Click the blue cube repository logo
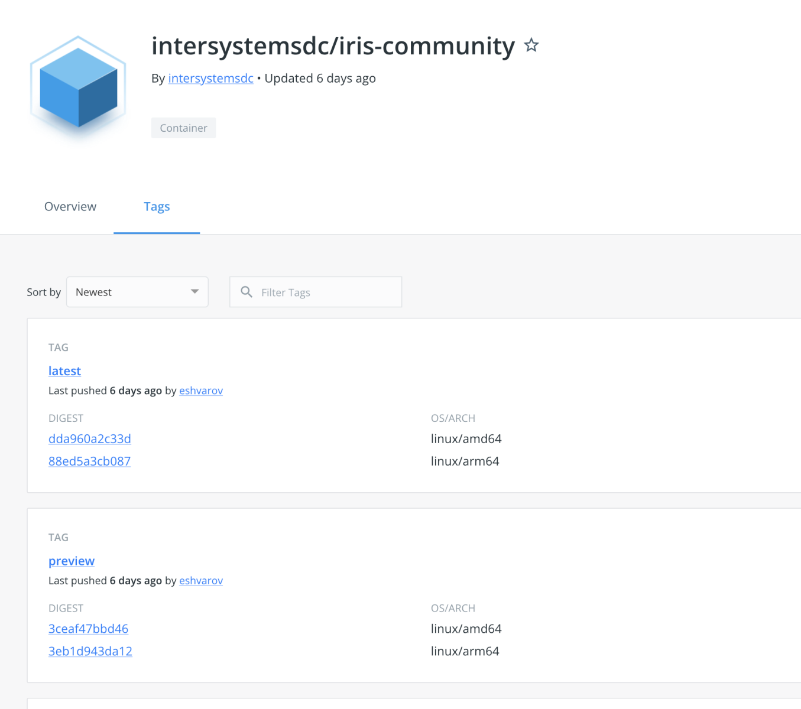Image resolution: width=801 pixels, height=709 pixels. 78,87
